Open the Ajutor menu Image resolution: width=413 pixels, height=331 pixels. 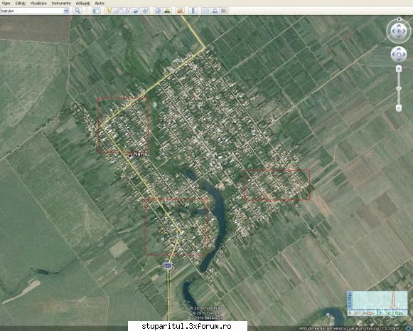tap(100, 3)
